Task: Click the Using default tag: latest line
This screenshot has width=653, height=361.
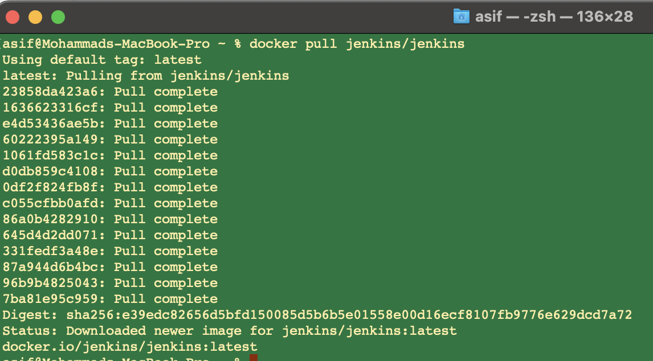Action: (100, 59)
